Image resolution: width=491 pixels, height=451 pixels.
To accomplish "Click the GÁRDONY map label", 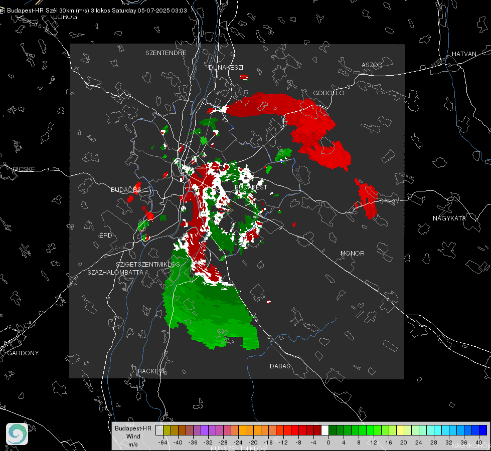I will [x=23, y=353].
